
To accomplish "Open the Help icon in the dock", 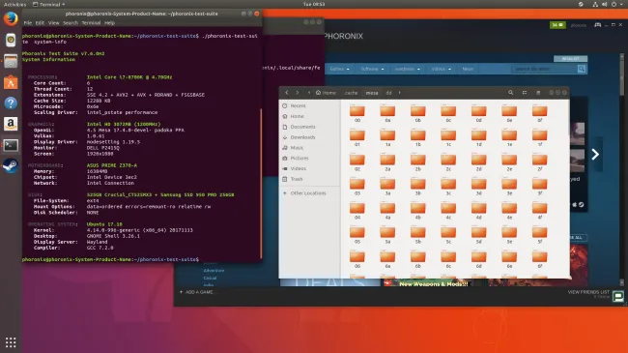I will click(11, 103).
